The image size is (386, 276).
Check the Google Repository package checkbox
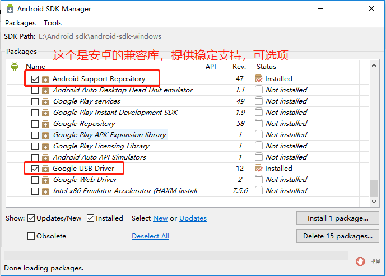[x=35, y=124]
